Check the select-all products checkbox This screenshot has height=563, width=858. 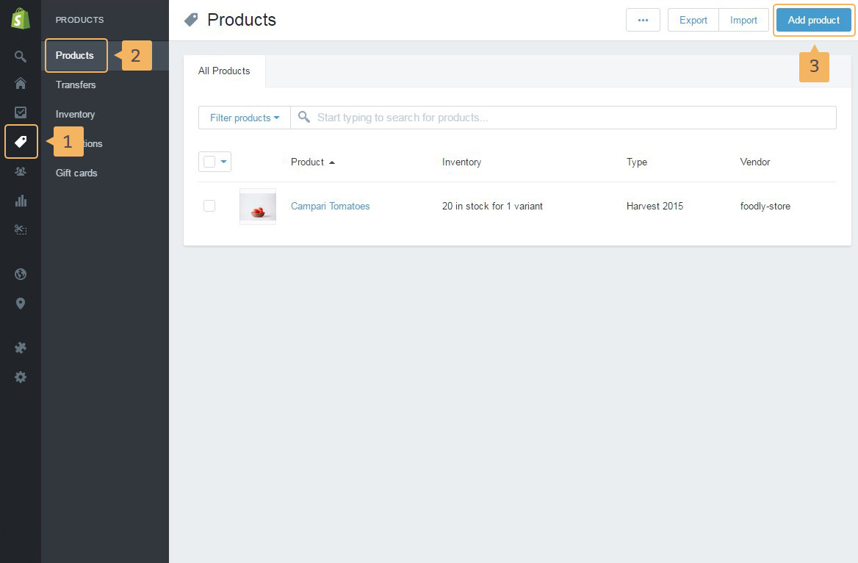209,162
